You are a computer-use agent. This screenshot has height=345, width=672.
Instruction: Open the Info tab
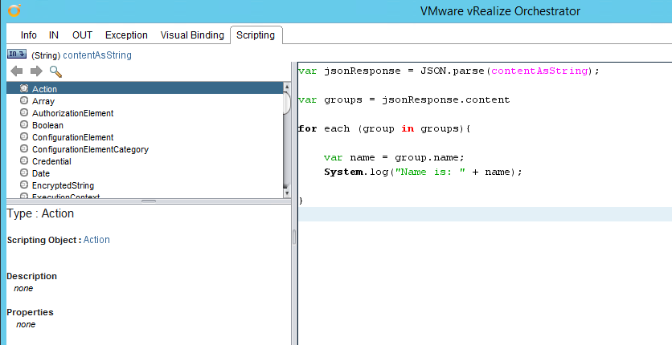click(x=29, y=35)
